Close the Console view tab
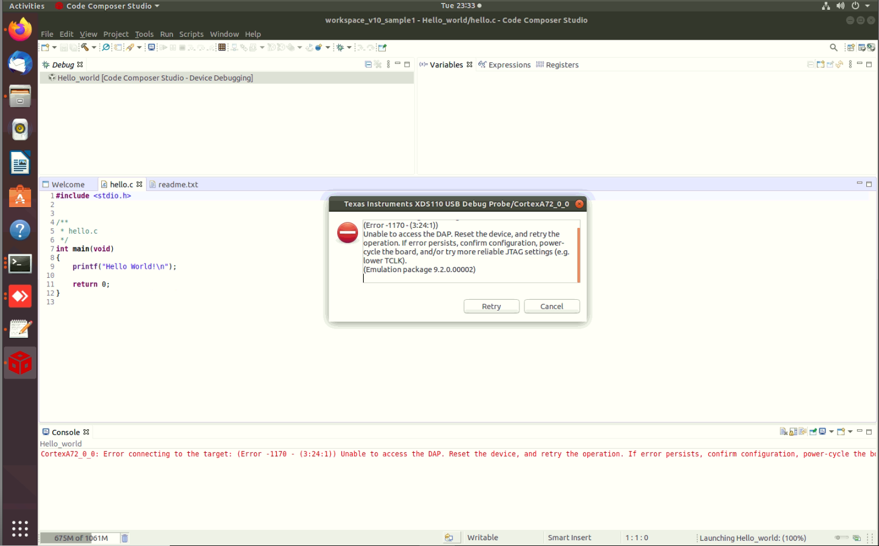Viewport: 879px width, 546px height. click(x=86, y=432)
